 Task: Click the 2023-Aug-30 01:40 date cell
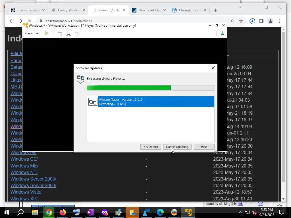point(232,199)
